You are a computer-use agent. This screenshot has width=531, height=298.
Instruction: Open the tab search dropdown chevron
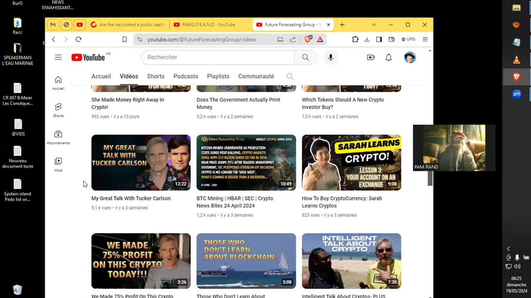374,25
